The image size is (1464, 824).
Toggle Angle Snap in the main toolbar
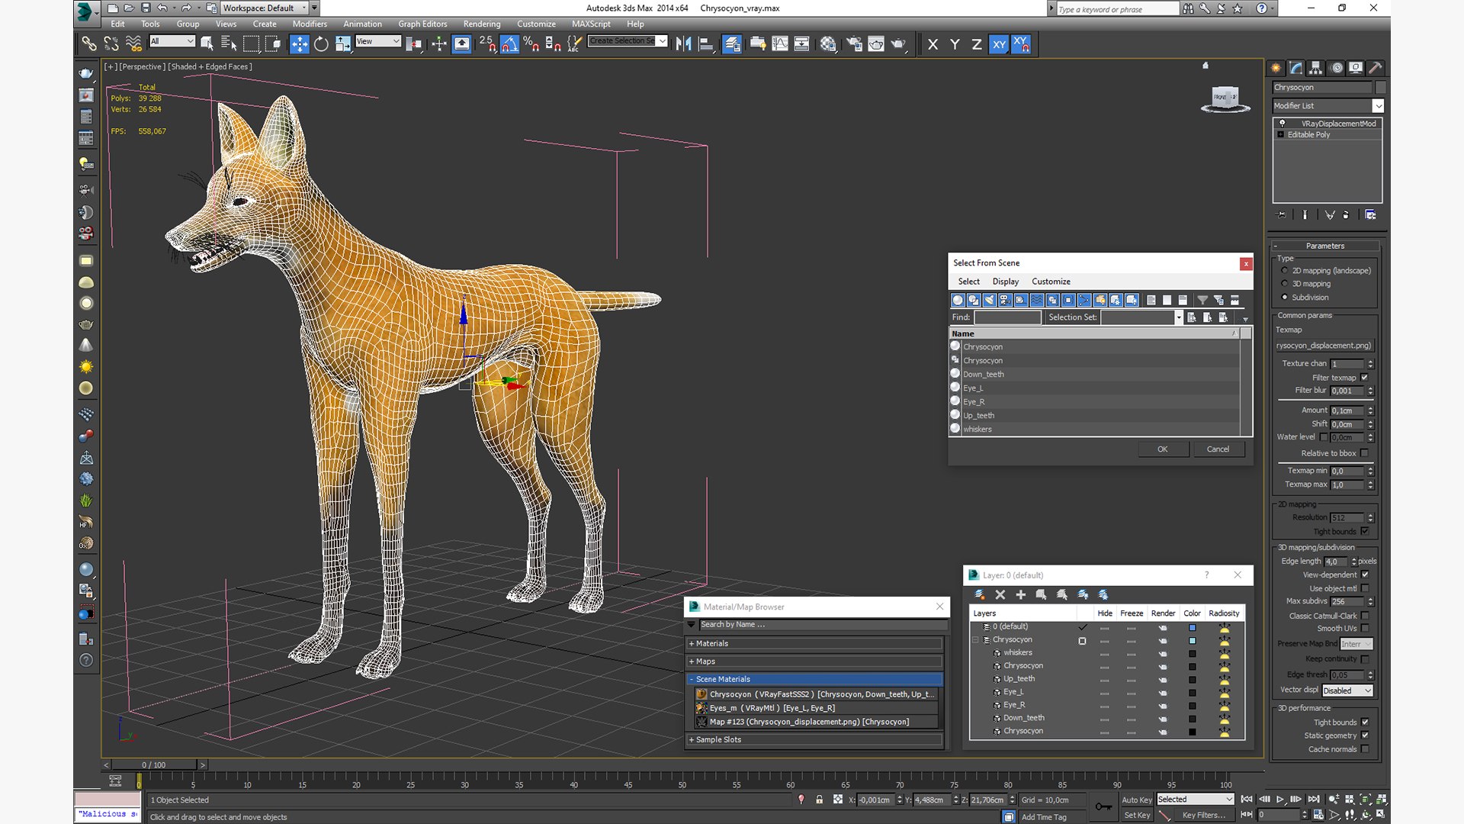coord(509,44)
